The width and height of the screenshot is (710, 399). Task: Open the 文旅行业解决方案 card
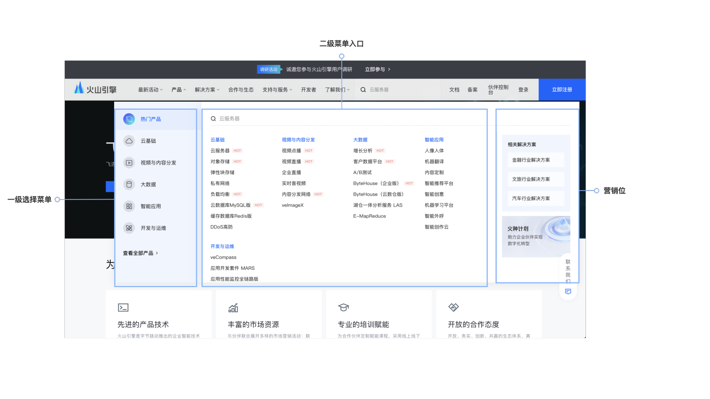[536, 179]
